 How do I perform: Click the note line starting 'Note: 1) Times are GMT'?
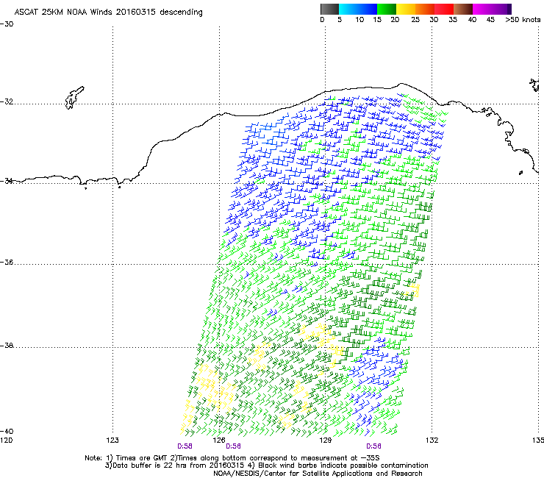[x=232, y=458]
